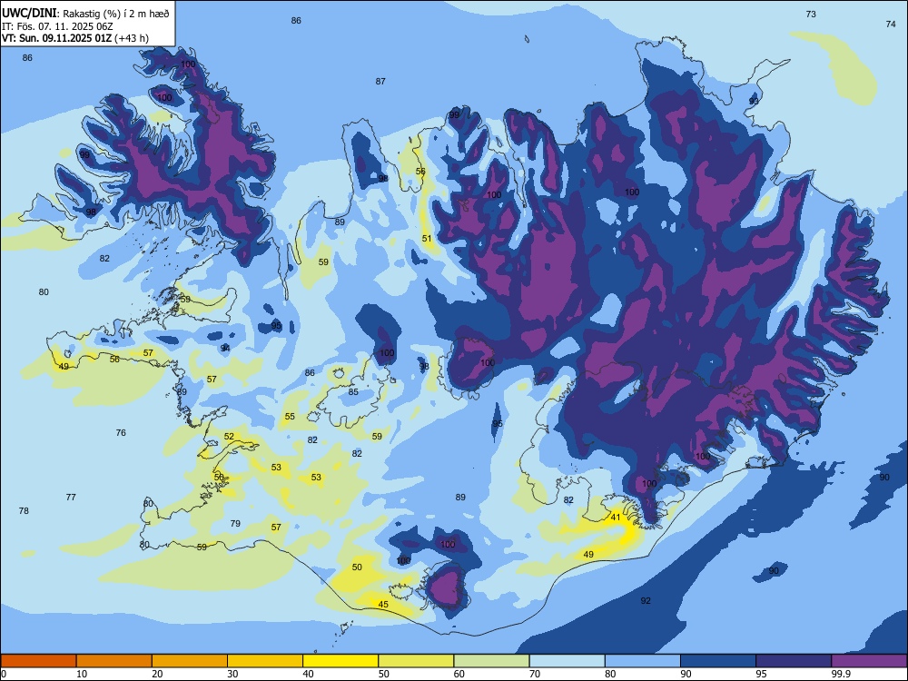Screen dimensions: 908x681
Task: Select the 50–60 pale yellow legend swatch
Action: pos(416,661)
